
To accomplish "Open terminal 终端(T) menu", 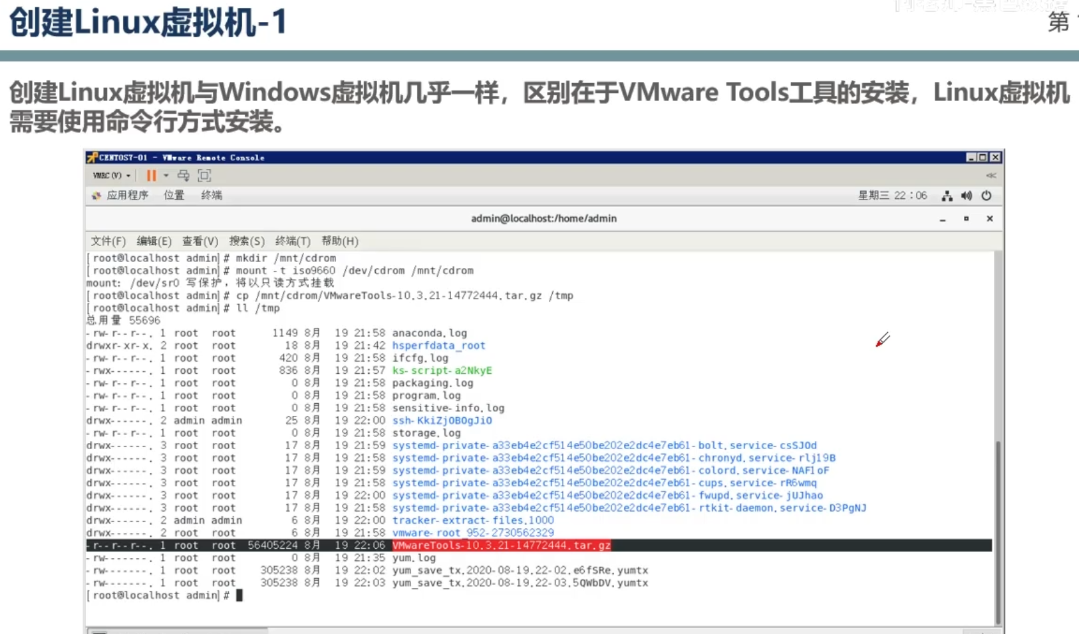I will 293,241.
